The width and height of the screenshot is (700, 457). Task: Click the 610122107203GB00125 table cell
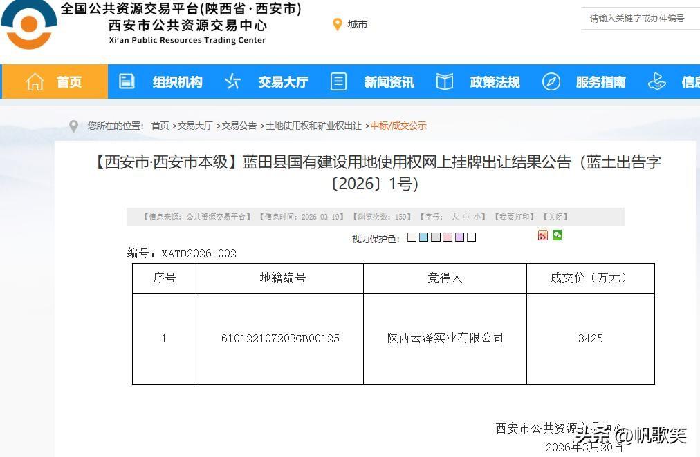(x=280, y=338)
